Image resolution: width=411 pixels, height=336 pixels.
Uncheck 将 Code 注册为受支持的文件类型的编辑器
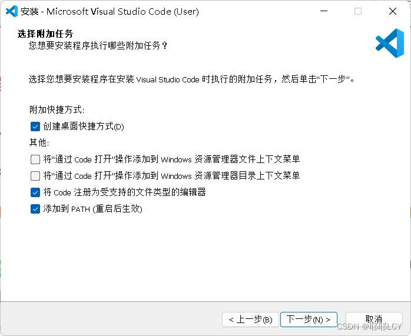click(35, 192)
